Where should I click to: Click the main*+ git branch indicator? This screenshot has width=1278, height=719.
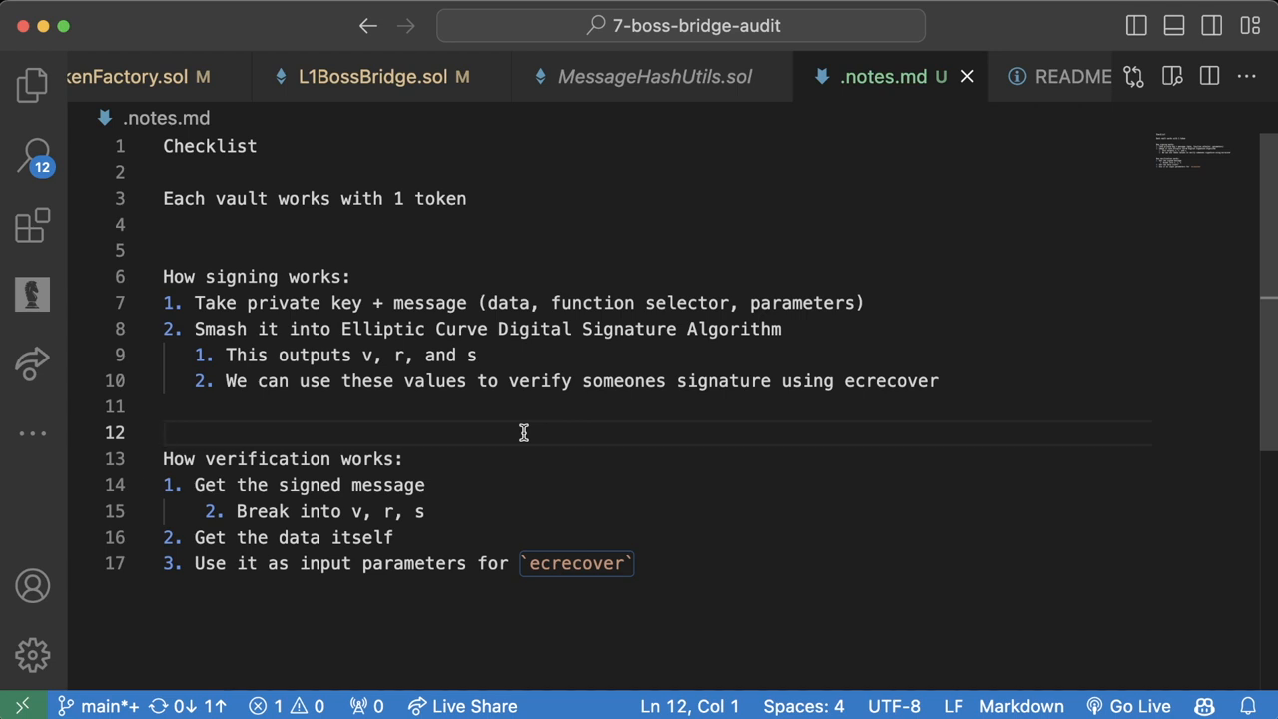pyautogui.click(x=98, y=706)
